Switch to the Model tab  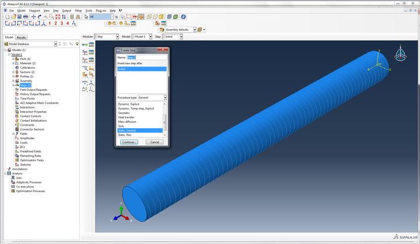tap(9, 37)
